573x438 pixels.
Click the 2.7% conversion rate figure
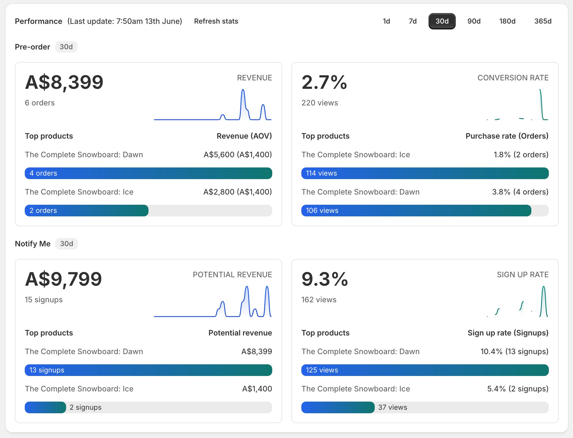click(x=324, y=82)
